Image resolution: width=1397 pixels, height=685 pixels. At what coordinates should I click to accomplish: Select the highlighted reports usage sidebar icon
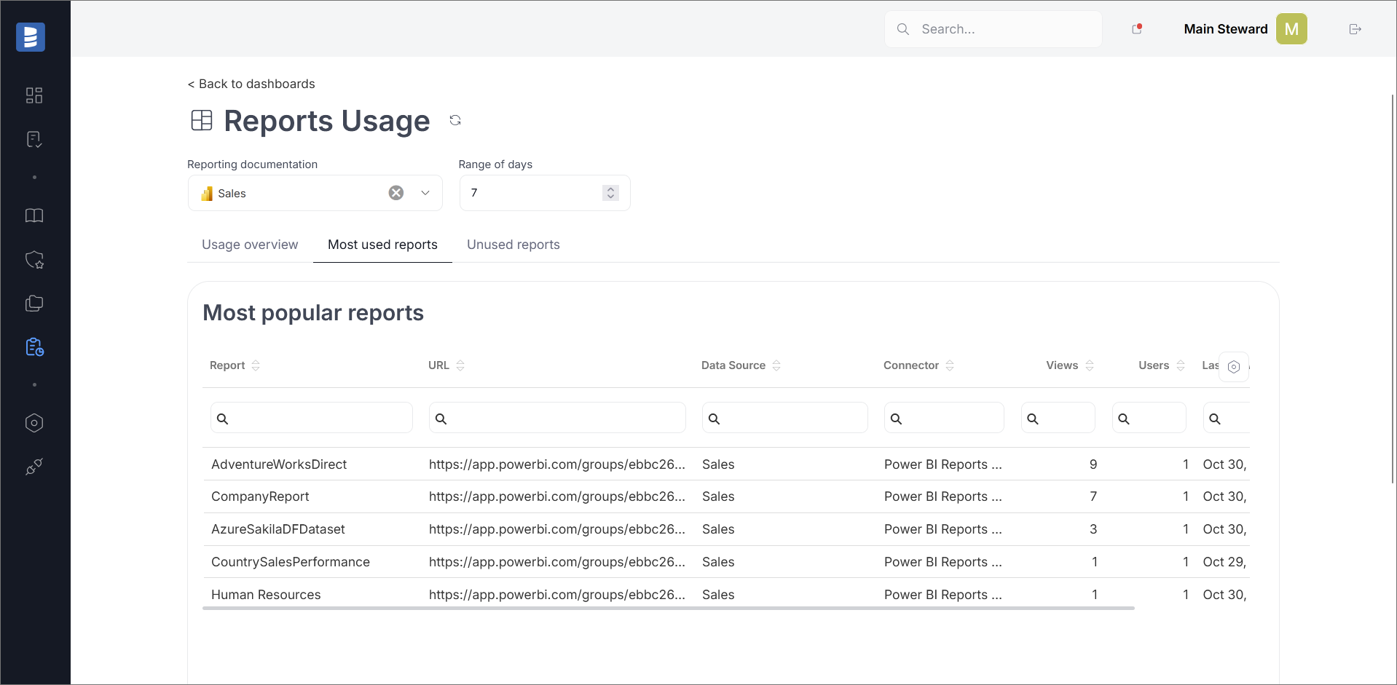[x=34, y=347]
